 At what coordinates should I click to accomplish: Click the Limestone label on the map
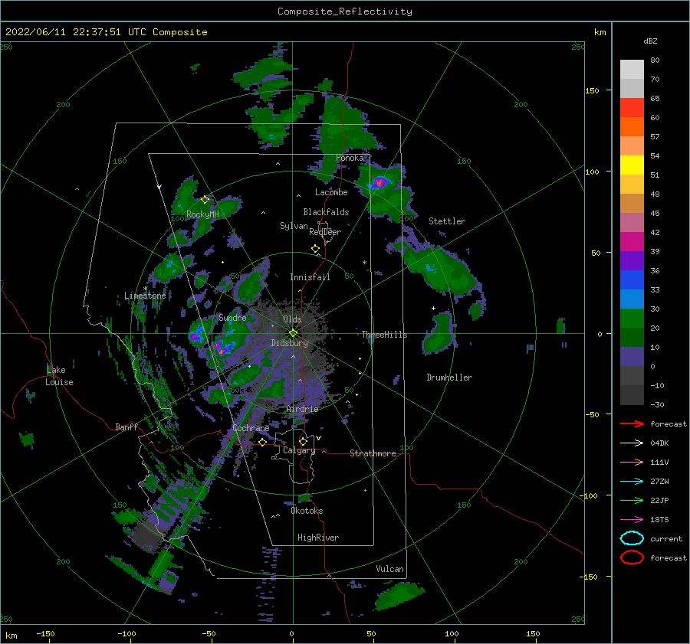145,296
